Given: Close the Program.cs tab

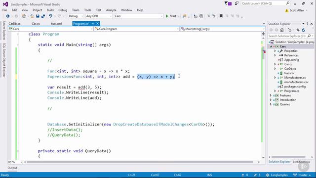Looking at the screenshot, I should [x=98, y=24].
